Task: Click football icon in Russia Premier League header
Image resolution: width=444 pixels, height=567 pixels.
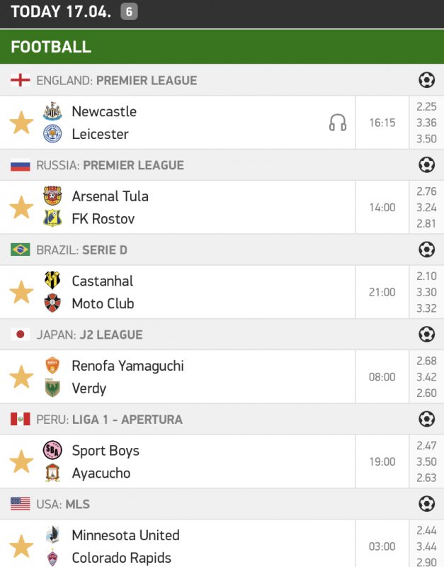Action: click(426, 165)
